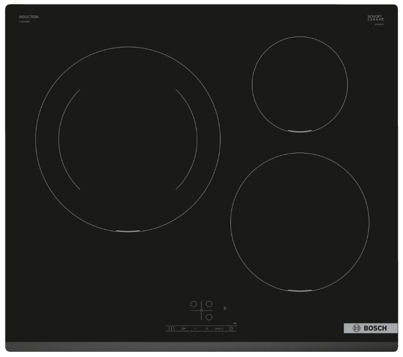
Task: Tap the childproof lock key symbol
Action: coord(183,329)
